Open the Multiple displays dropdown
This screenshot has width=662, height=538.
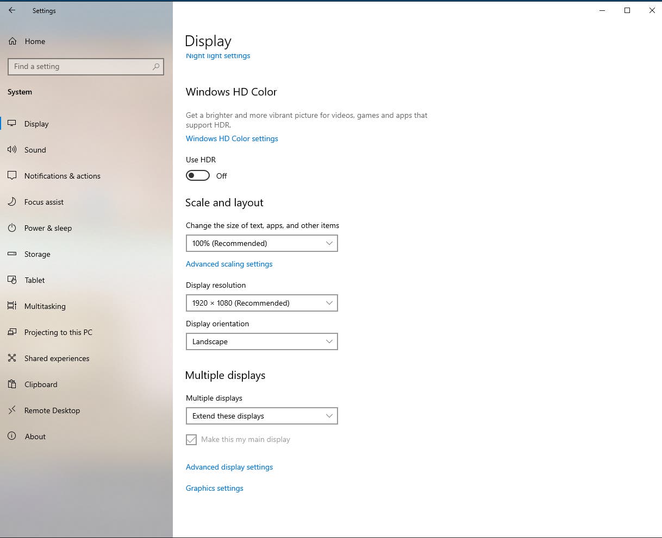pyautogui.click(x=261, y=416)
